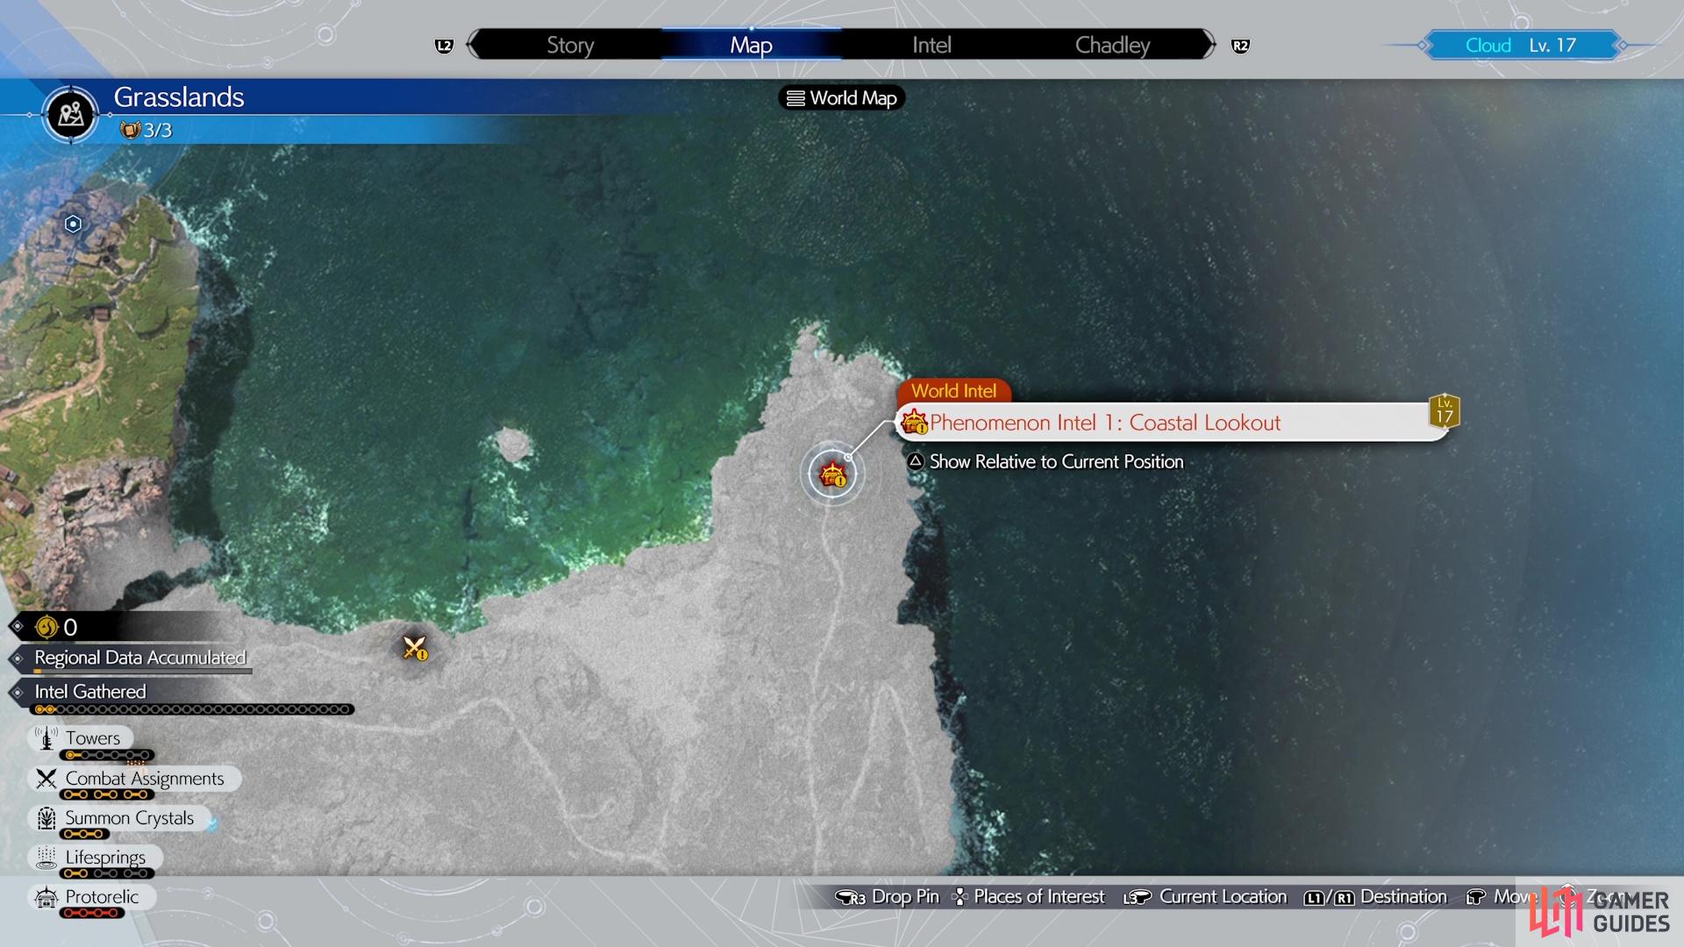Image resolution: width=1684 pixels, height=947 pixels.
Task: Click the Regional Data Accumulated bar
Action: (x=143, y=672)
